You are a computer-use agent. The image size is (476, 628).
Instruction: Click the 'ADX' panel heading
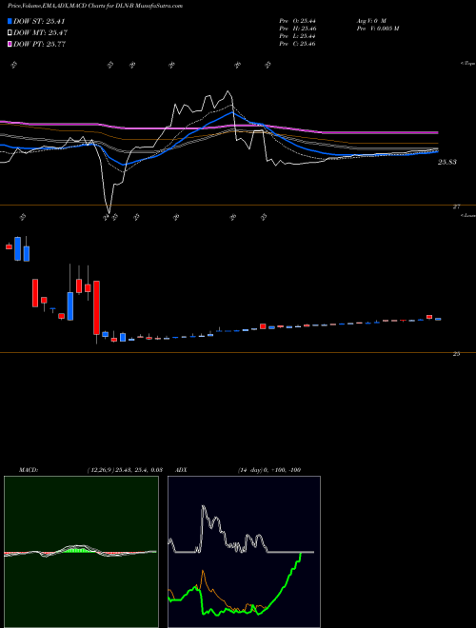181,470
